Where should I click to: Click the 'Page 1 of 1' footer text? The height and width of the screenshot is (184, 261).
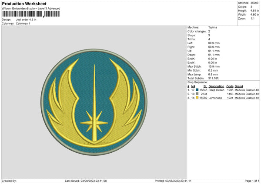pos(252,181)
